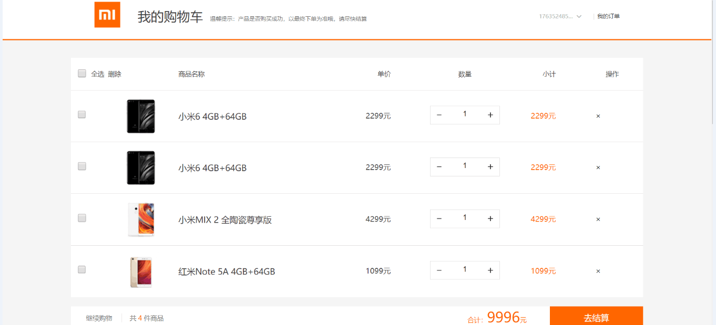Focus quantity field of second 小米6 row
The height and width of the screenshot is (325, 716).
[x=465, y=166]
